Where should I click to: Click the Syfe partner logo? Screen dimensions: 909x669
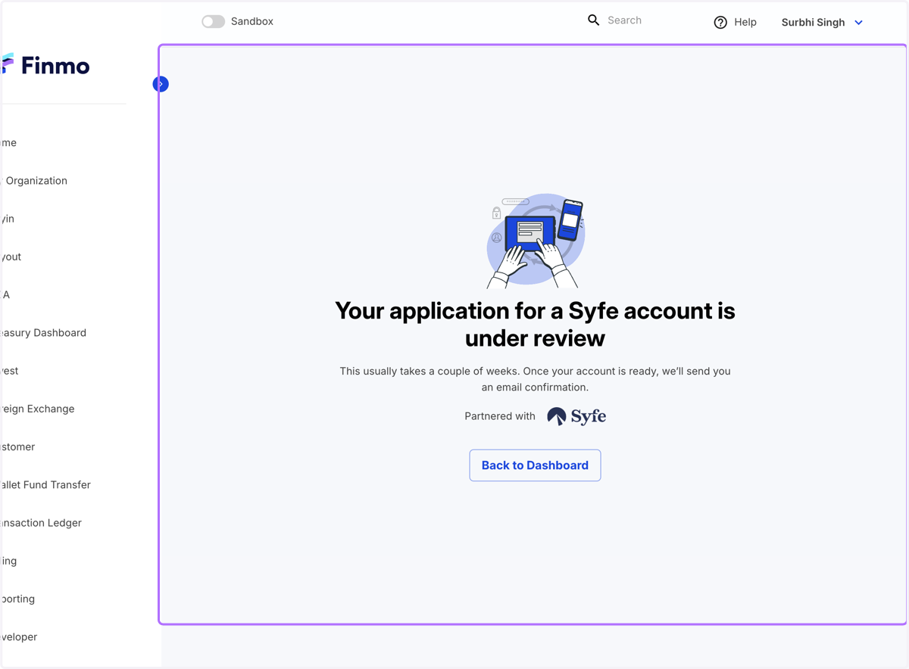point(576,416)
